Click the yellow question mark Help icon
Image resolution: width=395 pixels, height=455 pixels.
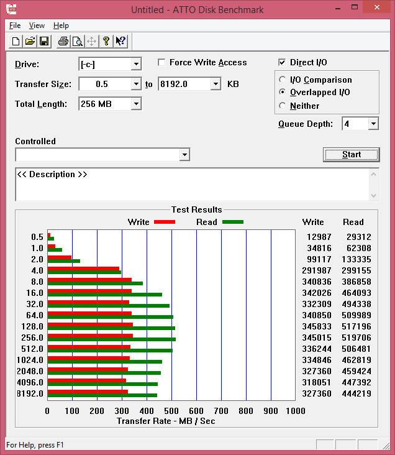point(106,41)
